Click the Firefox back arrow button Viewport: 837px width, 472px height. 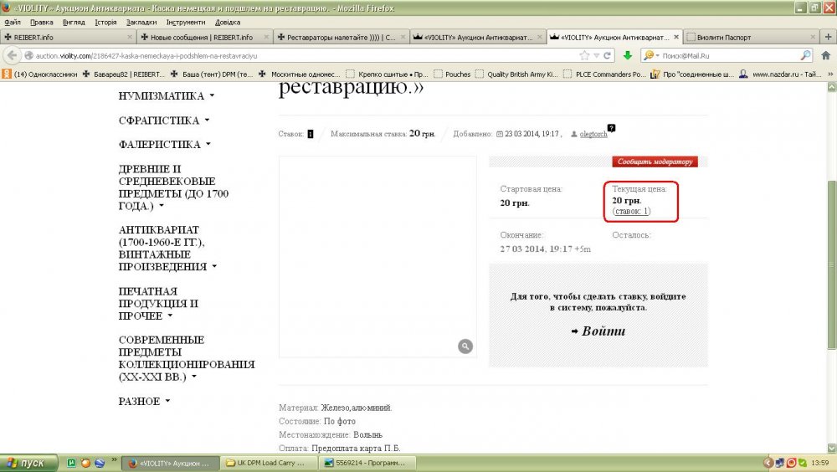(x=12, y=55)
